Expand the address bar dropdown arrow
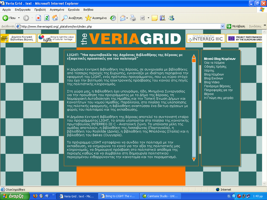Image resolution: width=267 pixels, height=200 pixels. (x=222, y=26)
